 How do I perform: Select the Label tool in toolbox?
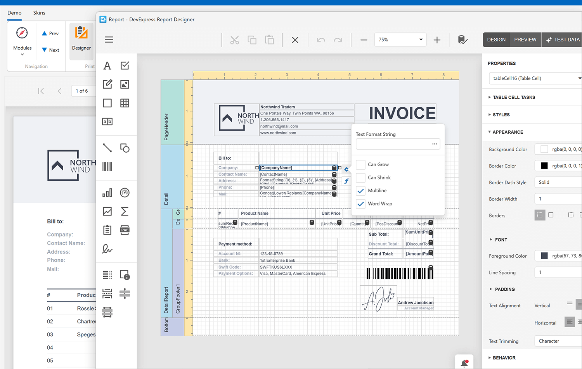coord(107,66)
